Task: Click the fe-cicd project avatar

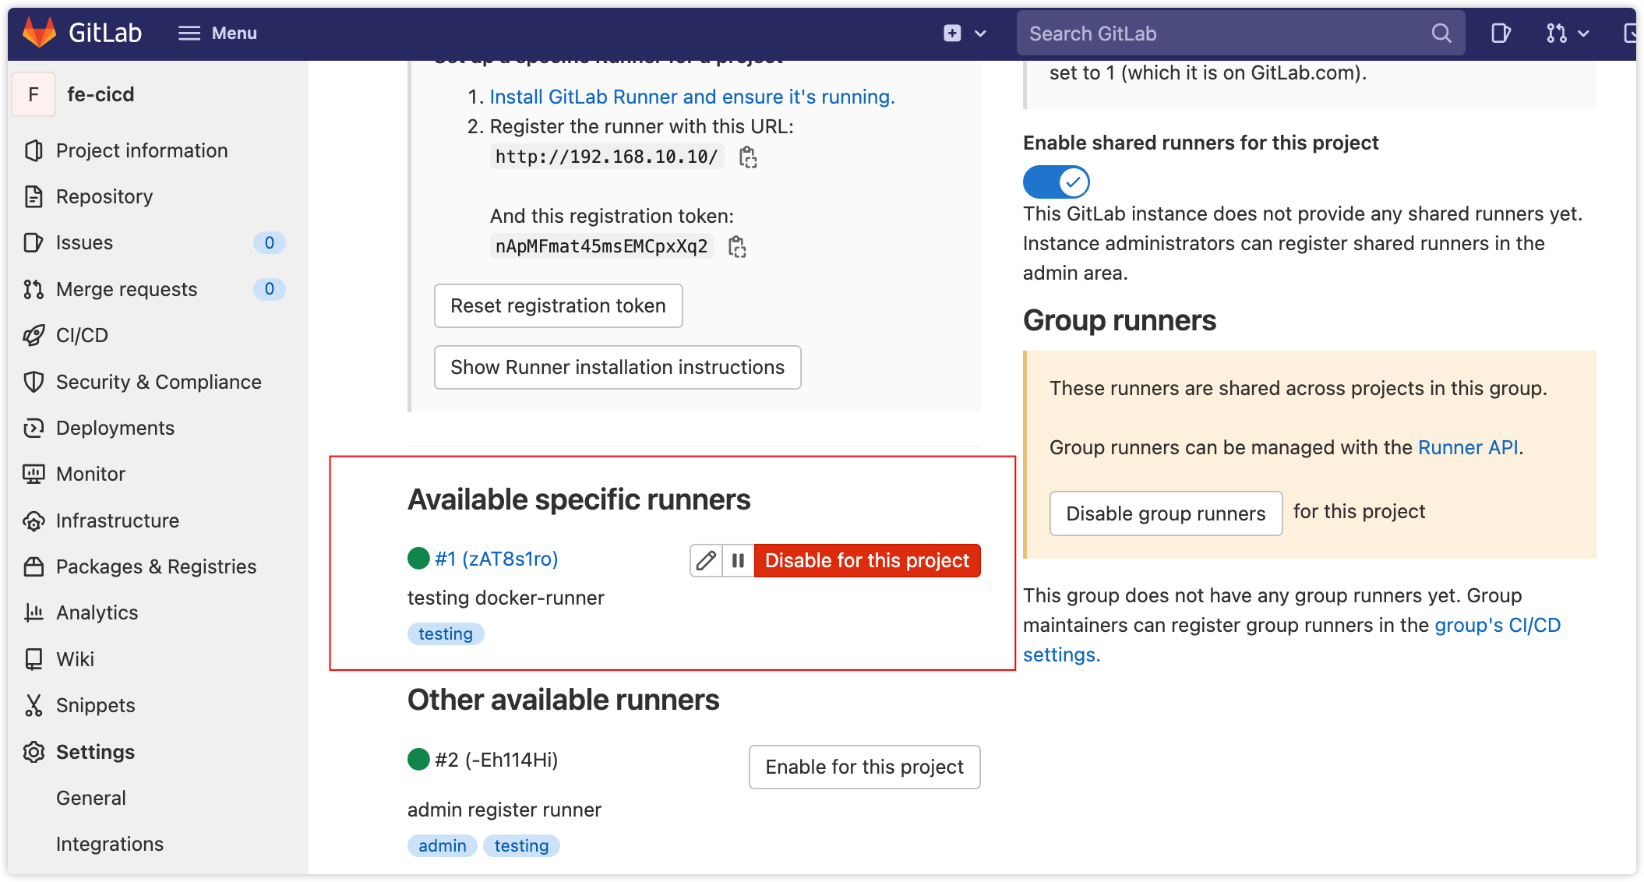Action: [34, 94]
